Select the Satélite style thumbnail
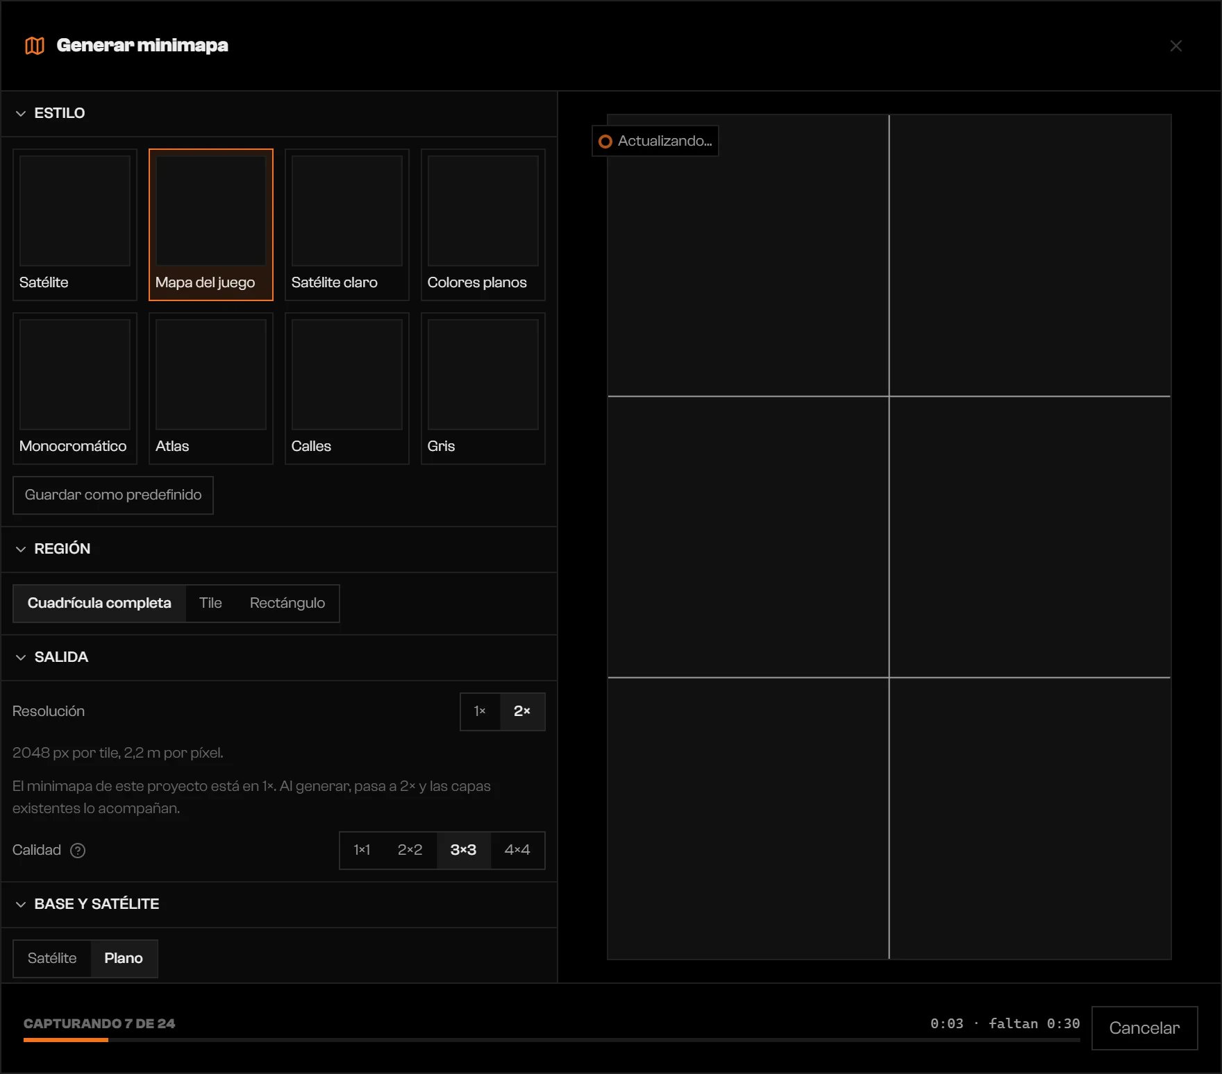This screenshot has width=1222, height=1074. click(x=75, y=225)
